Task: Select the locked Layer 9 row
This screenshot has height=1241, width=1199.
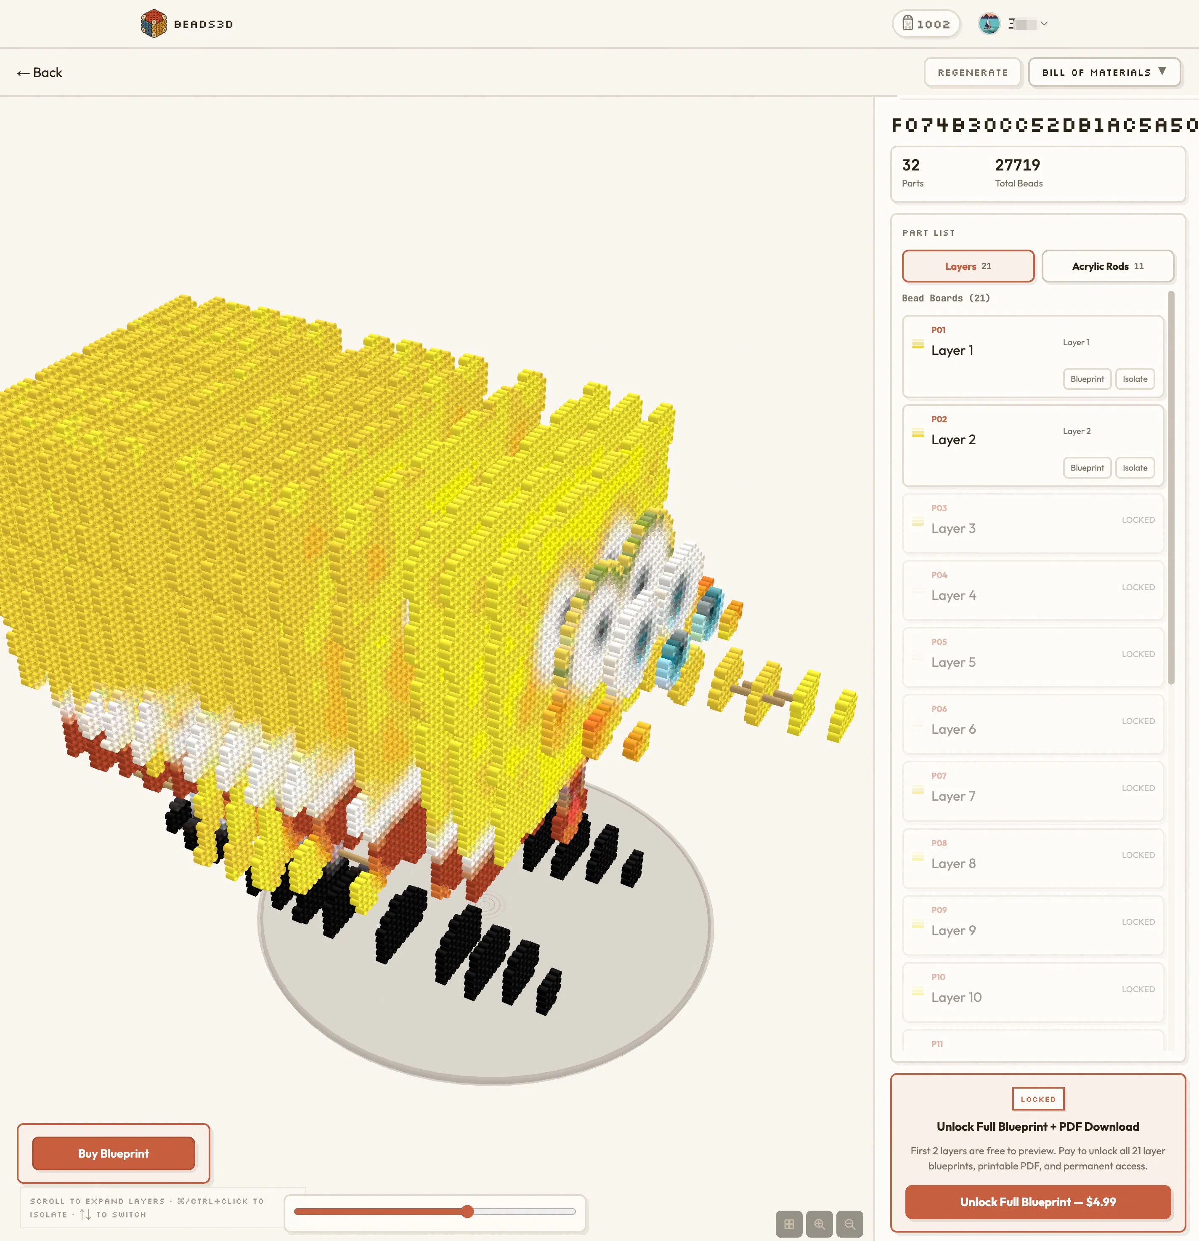Action: [1032, 926]
